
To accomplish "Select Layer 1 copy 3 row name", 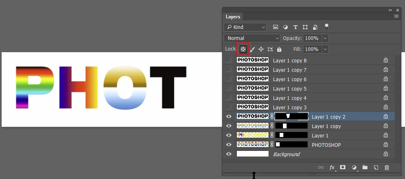I will pyautogui.click(x=289, y=107).
